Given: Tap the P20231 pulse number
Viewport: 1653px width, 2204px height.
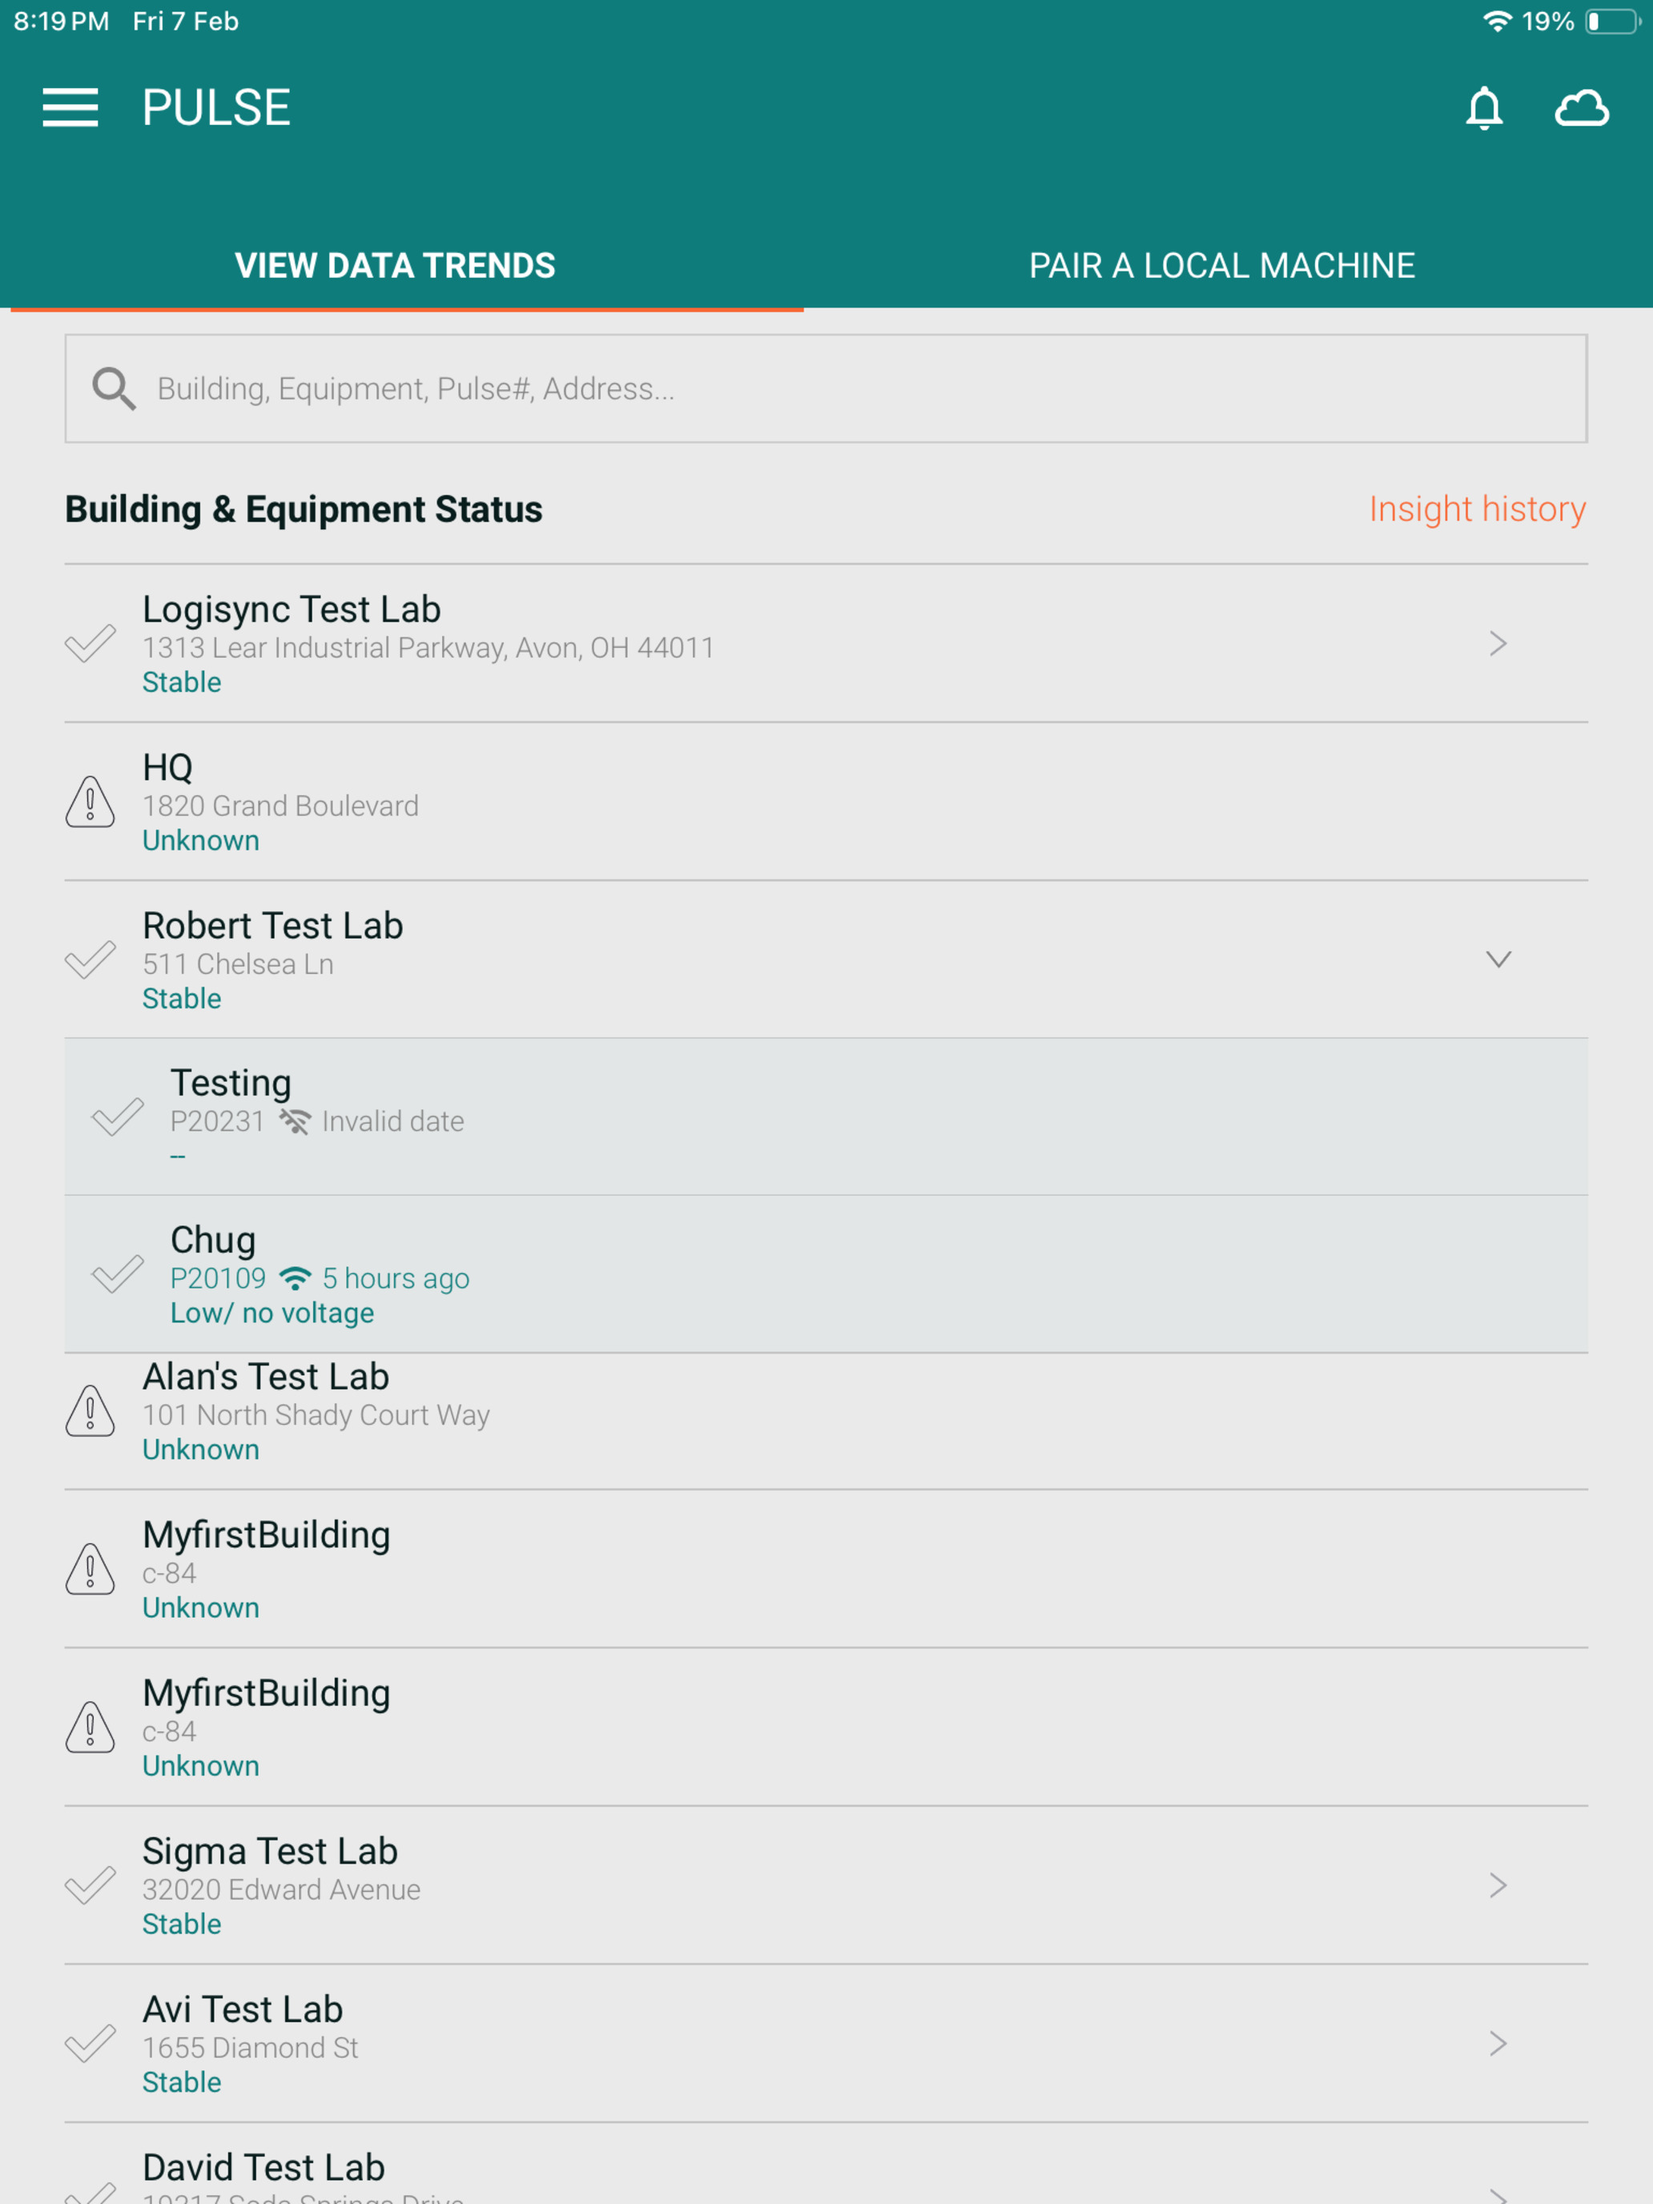Looking at the screenshot, I should (217, 1121).
